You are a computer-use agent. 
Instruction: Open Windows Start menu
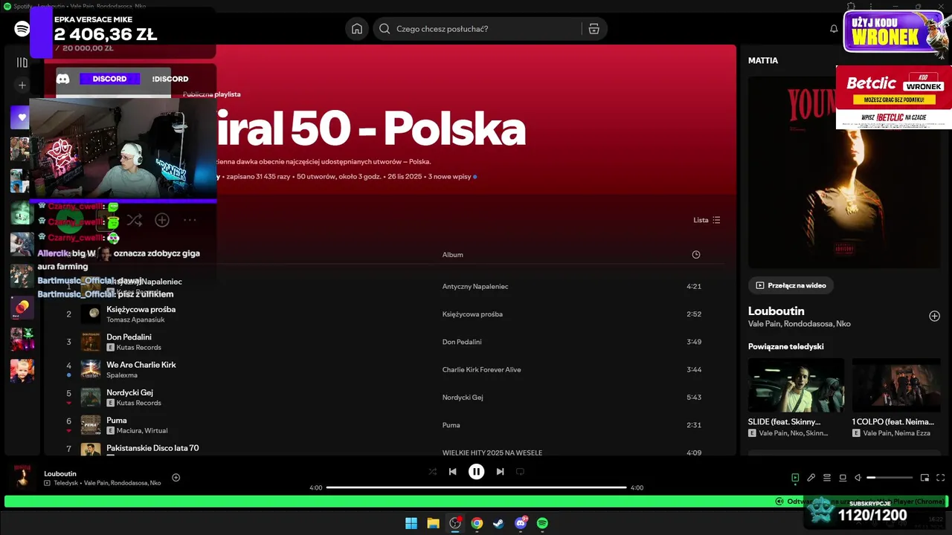pos(411,523)
